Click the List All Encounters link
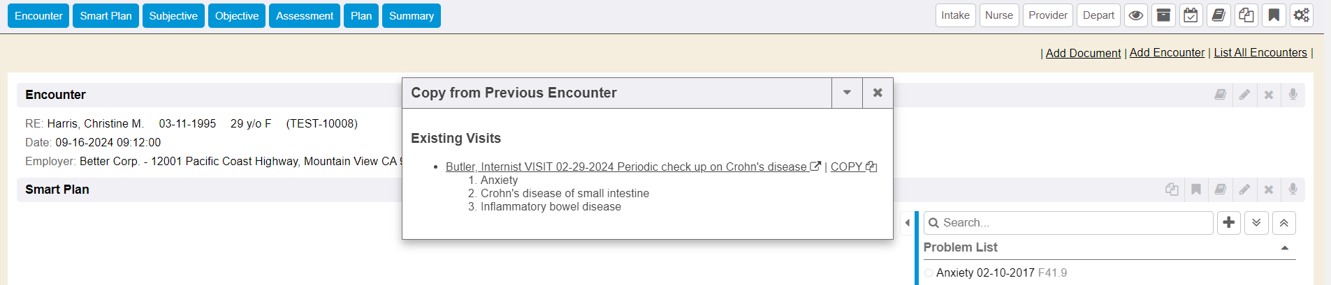1331x285 pixels. click(1260, 53)
